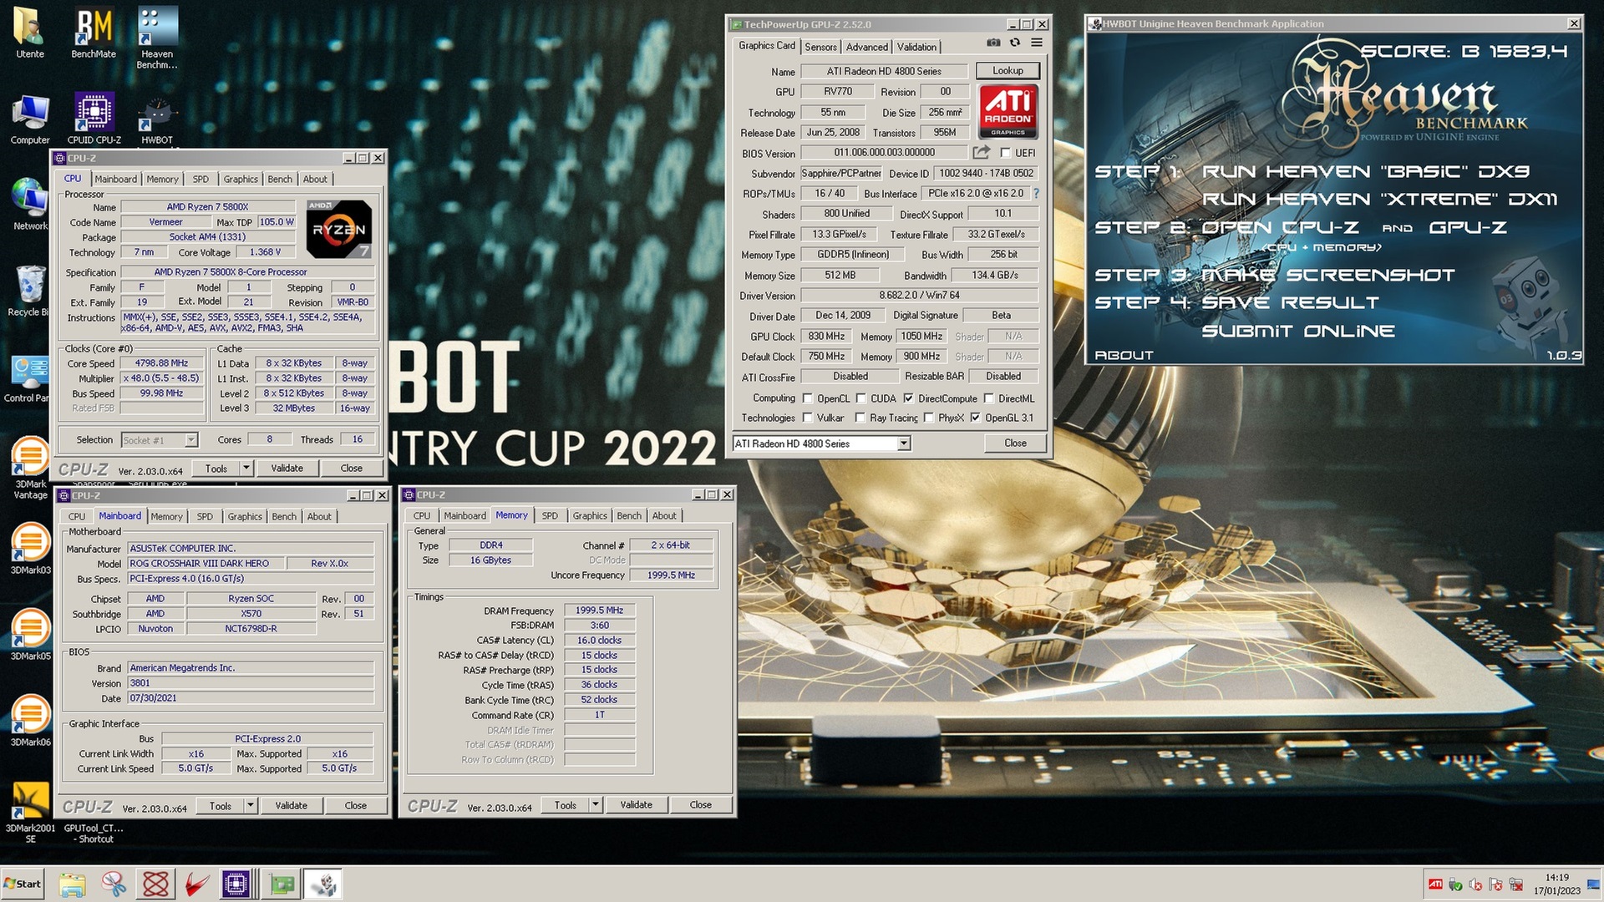Expand the Tools arrow in CPU-Z Memory window
The image size is (1604, 902).
pos(596,804)
